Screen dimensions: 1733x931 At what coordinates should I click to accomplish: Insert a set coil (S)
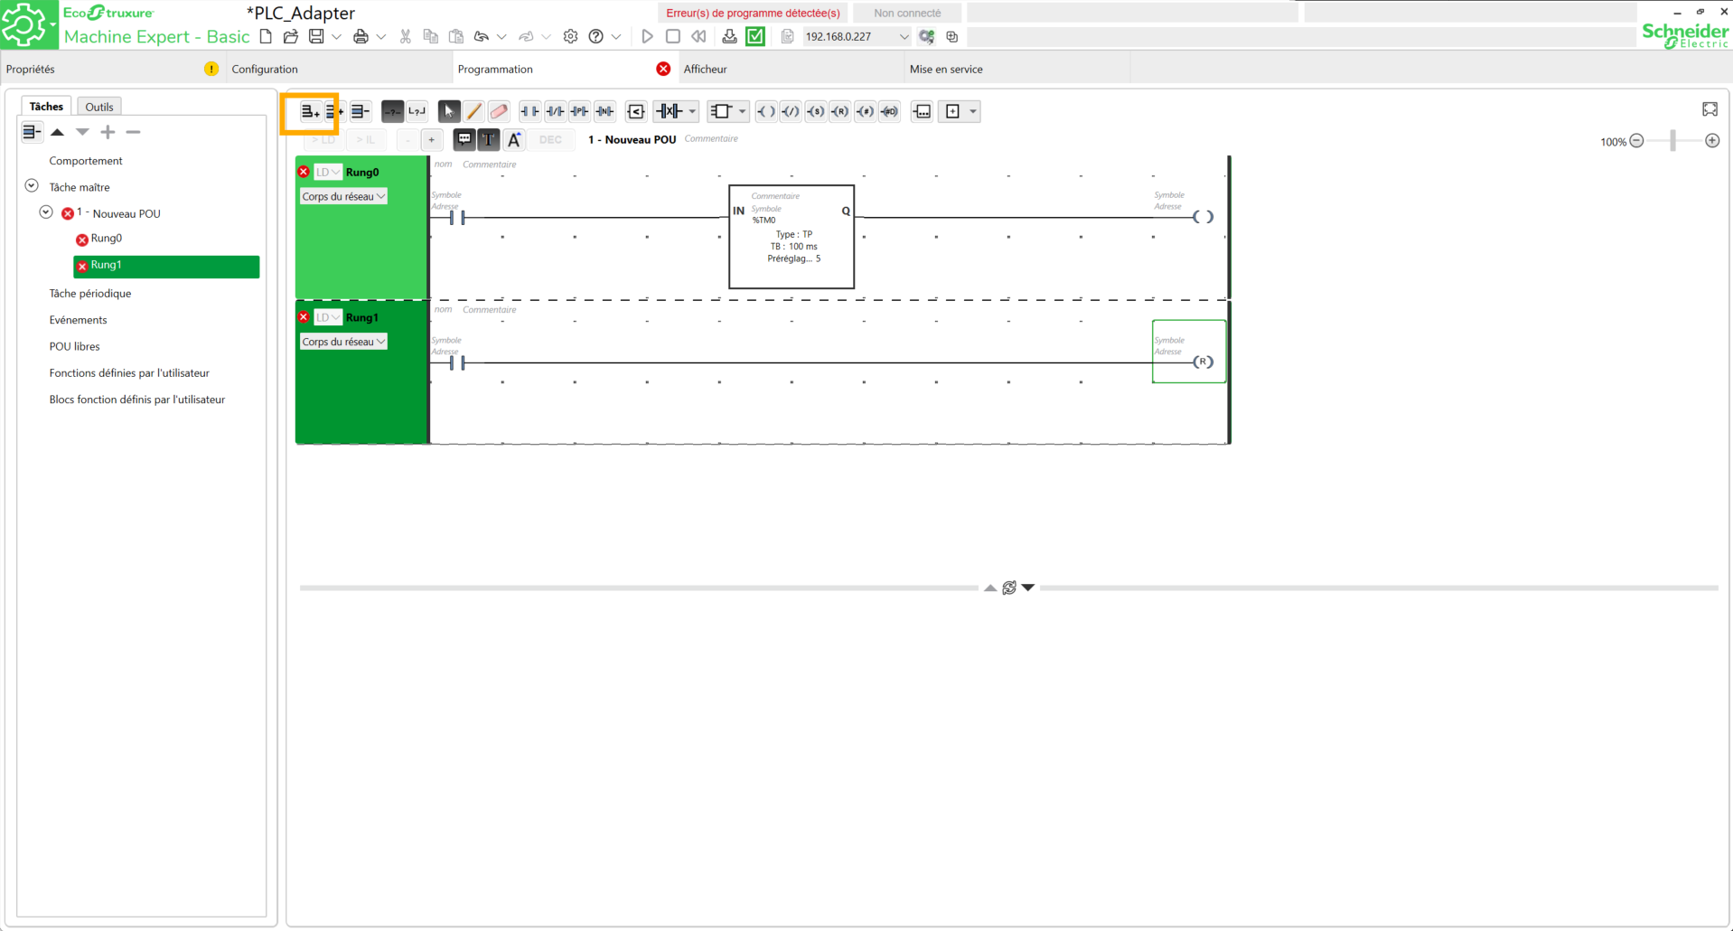click(815, 111)
